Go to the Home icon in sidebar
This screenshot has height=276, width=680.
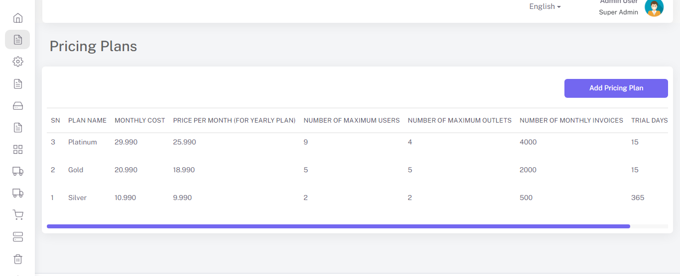(x=18, y=18)
